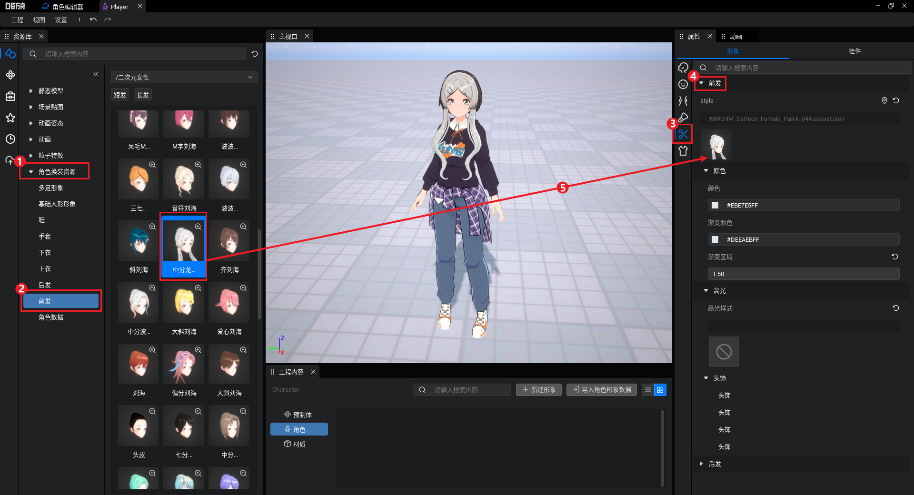Screen dimensions: 914x495
Task: Filter hairstyles by 长发
Action: [x=143, y=95]
